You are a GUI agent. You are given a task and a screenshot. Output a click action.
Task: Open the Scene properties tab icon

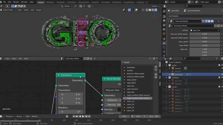[x=164, y=29]
